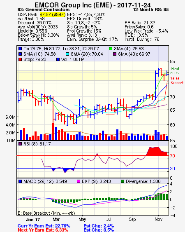Image resolution: width=185 pixels, height=232 pixels.
Task: Click the Price/Sales: 0.6 text
Action: point(139,27)
